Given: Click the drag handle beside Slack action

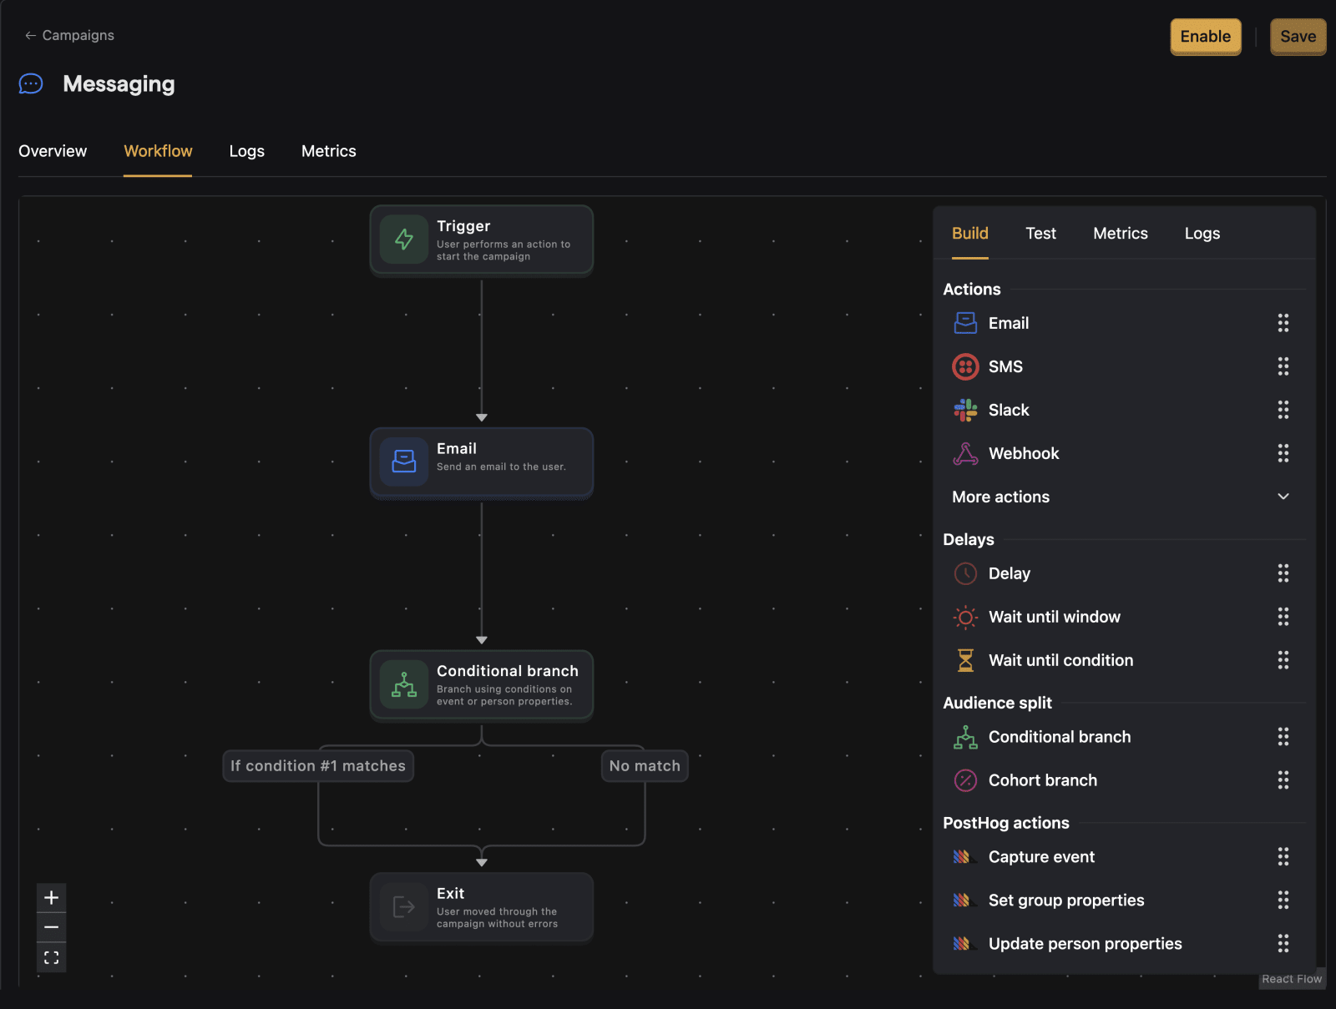Looking at the screenshot, I should [x=1283, y=410].
